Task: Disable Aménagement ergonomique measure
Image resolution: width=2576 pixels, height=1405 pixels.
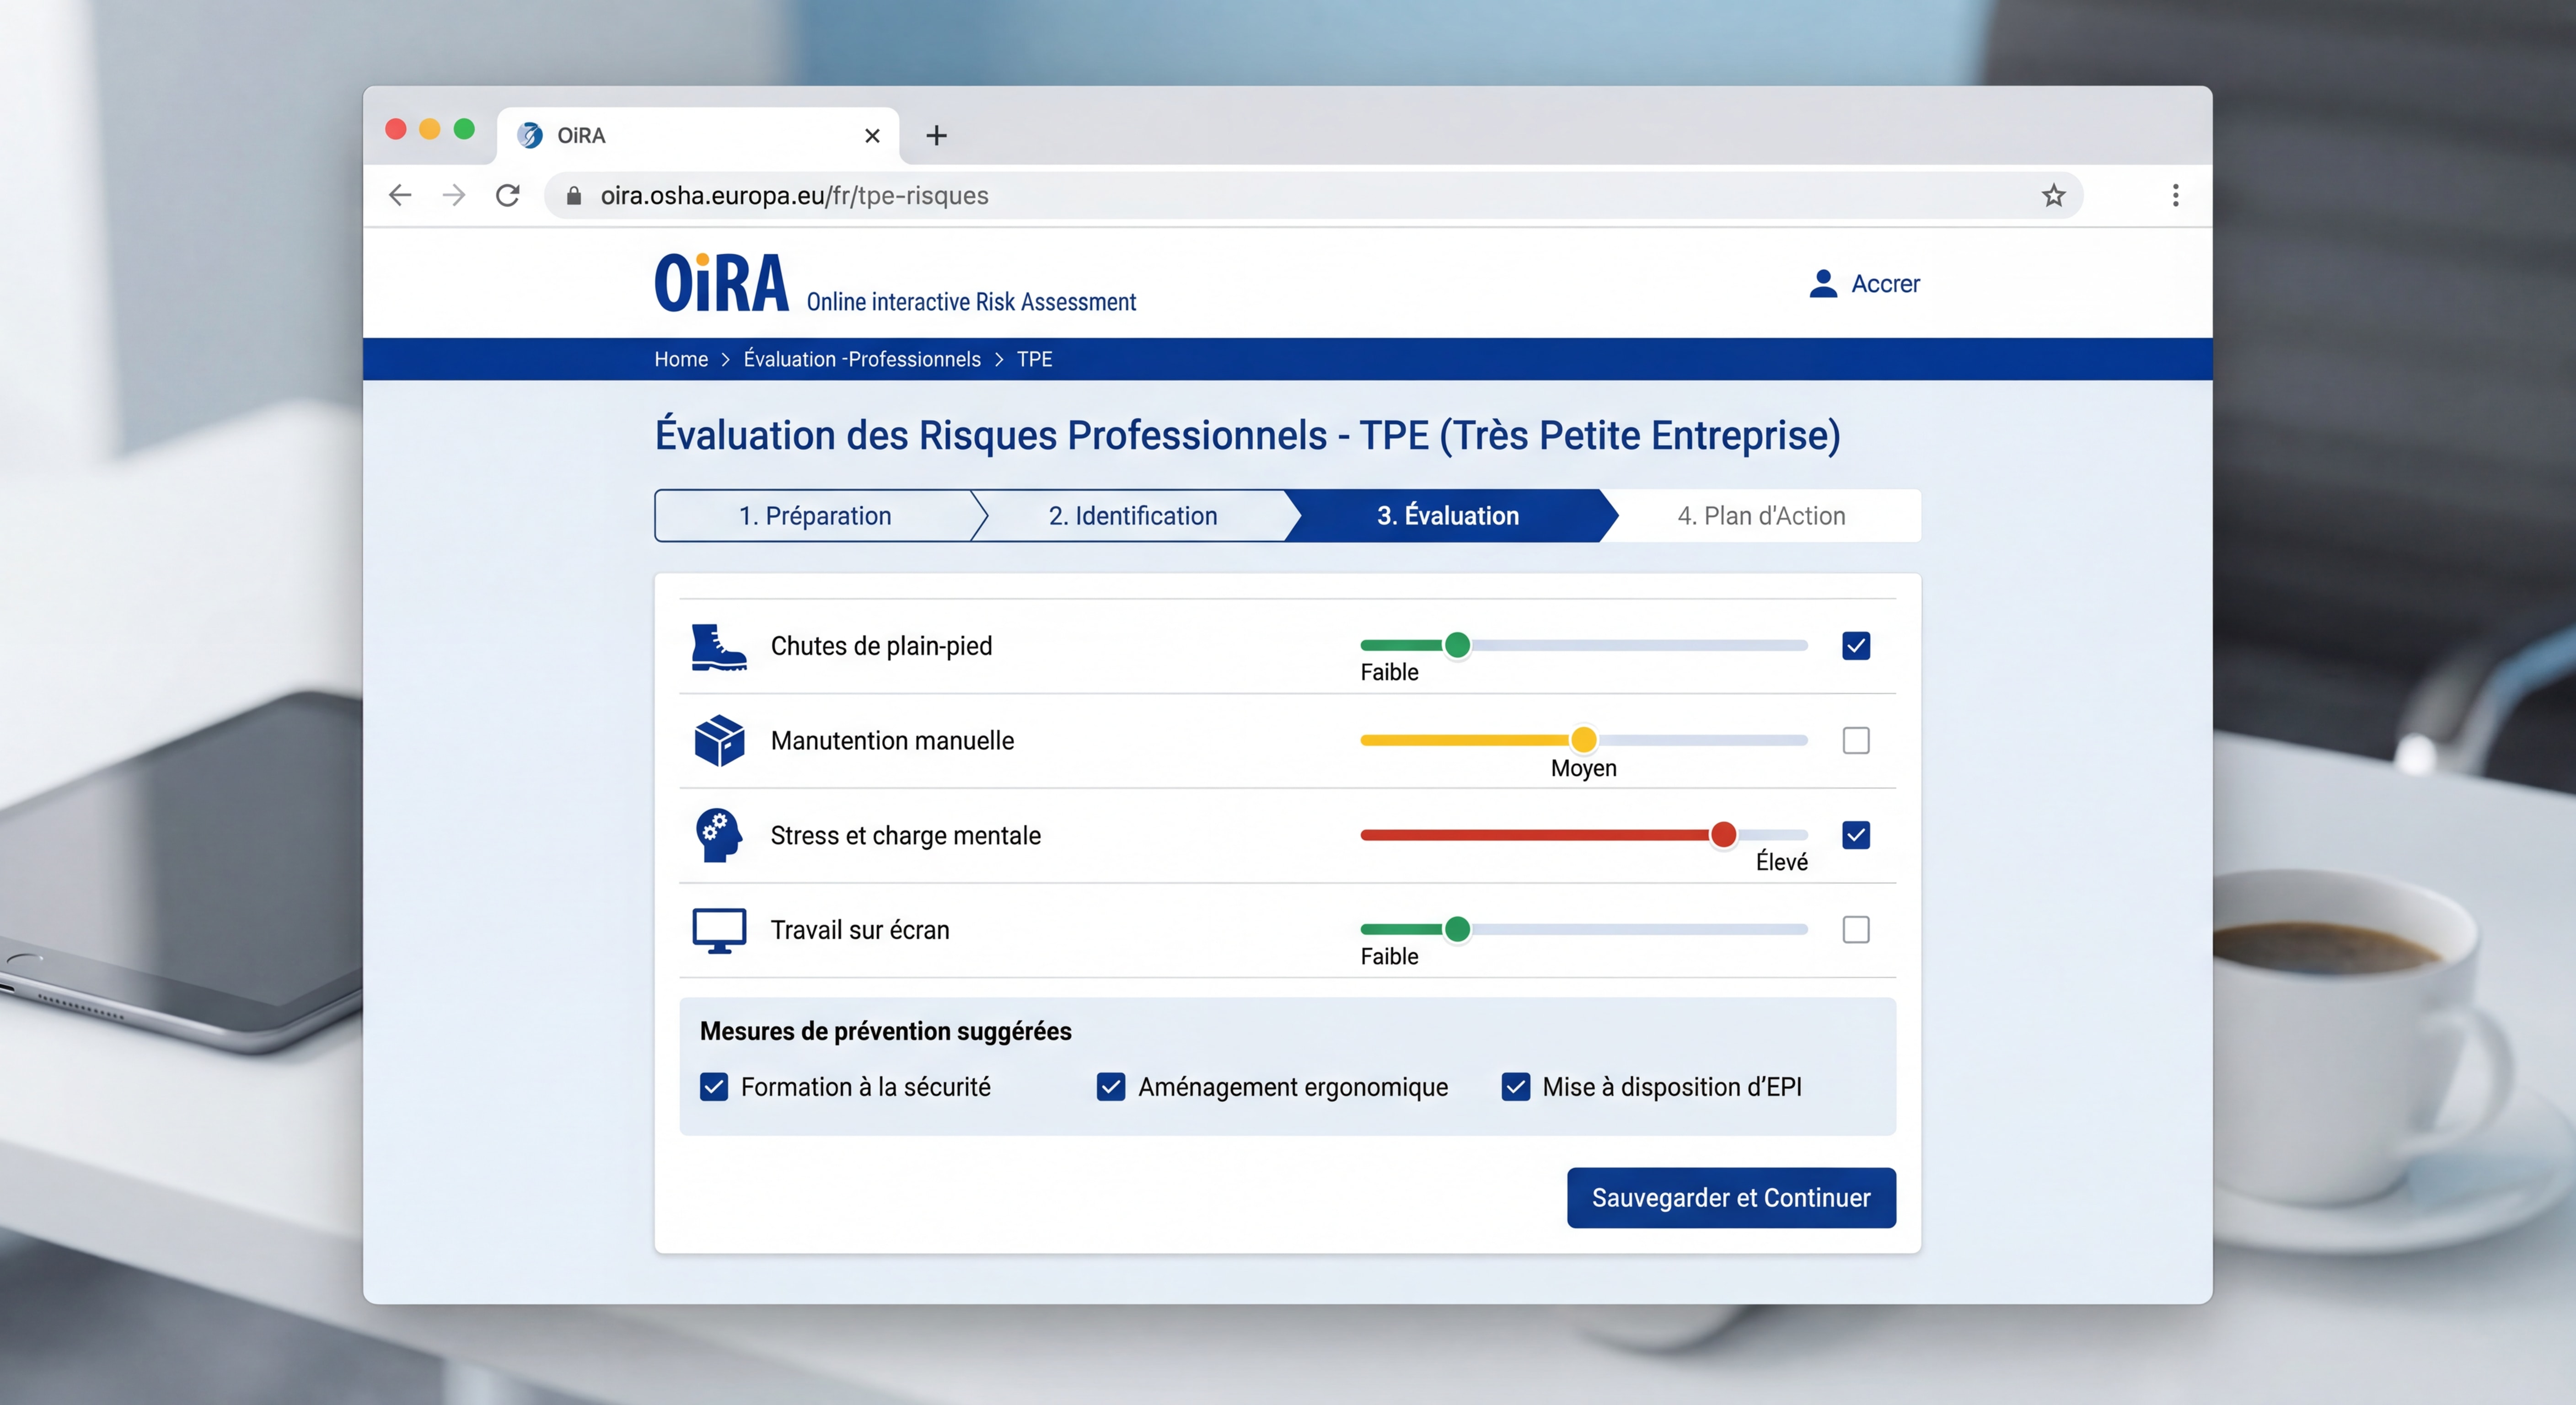Action: tap(1111, 1087)
